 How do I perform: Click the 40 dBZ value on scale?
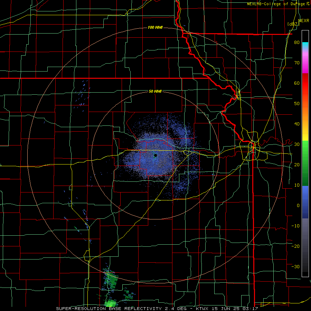[297, 124]
